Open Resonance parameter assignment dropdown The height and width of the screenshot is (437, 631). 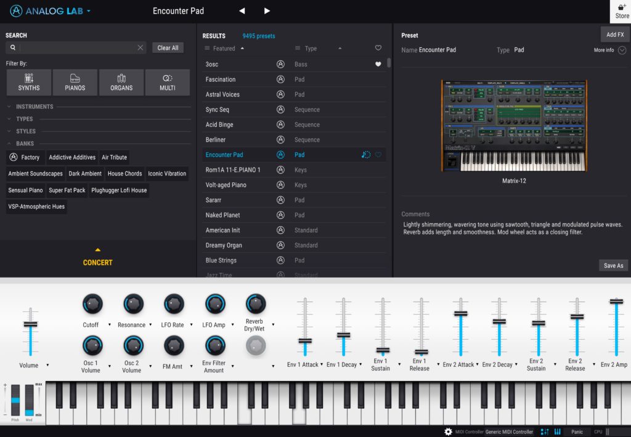pos(150,325)
